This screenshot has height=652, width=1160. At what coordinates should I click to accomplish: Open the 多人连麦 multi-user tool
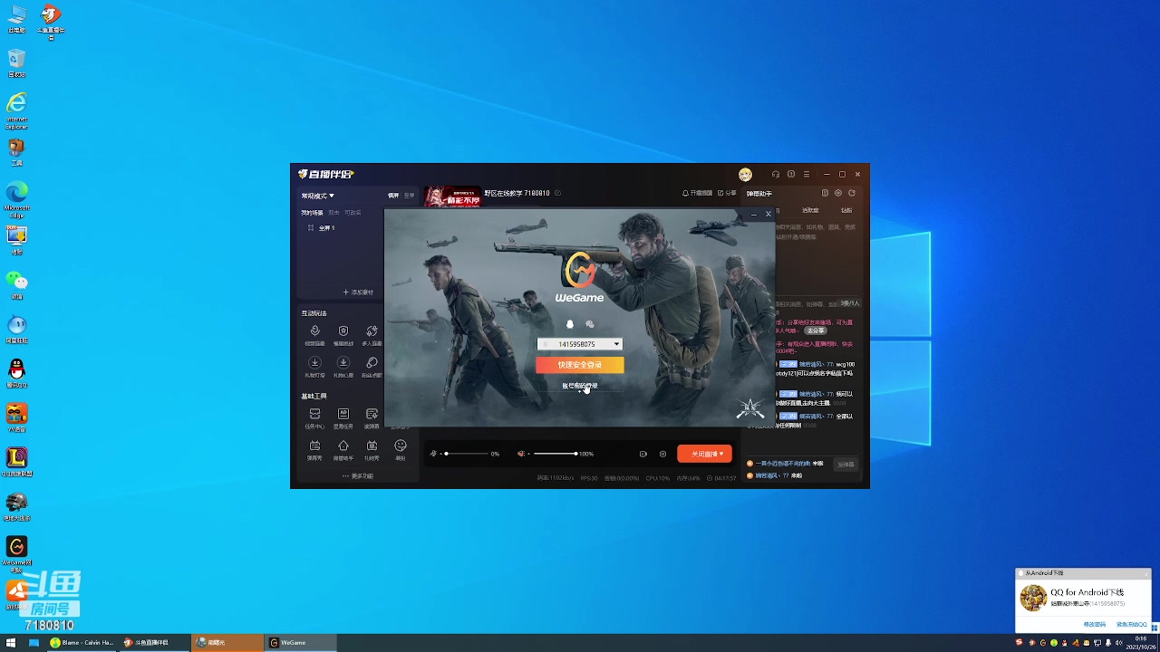(x=372, y=335)
